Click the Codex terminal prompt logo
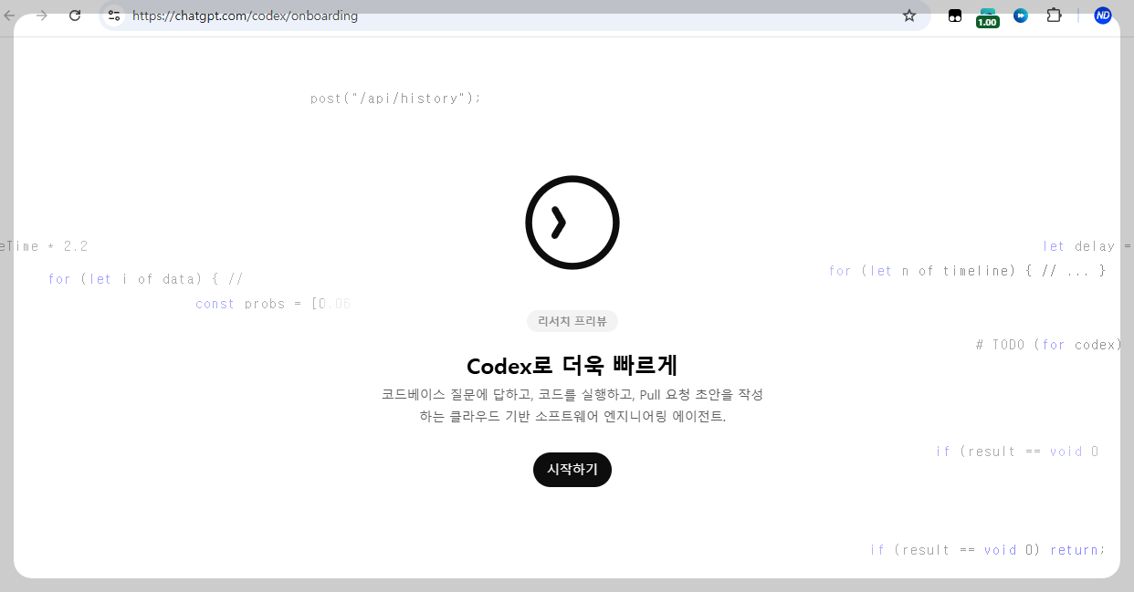The width and height of the screenshot is (1134, 592). [x=572, y=223]
